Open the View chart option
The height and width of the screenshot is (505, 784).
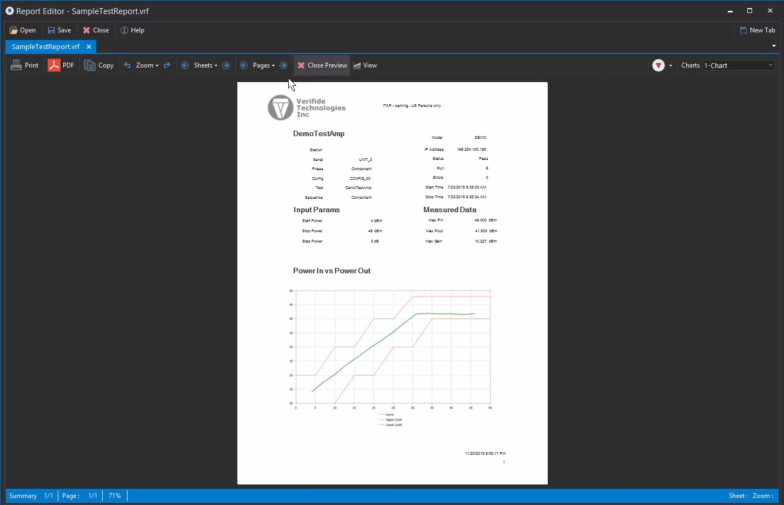click(x=365, y=65)
